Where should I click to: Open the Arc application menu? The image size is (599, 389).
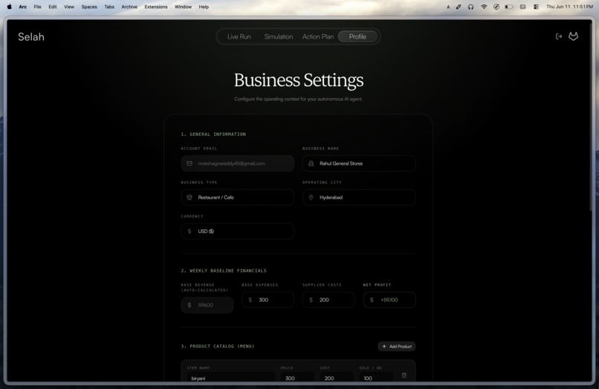[x=23, y=7]
